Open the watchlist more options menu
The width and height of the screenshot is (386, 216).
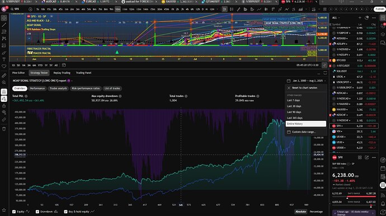(374, 18)
